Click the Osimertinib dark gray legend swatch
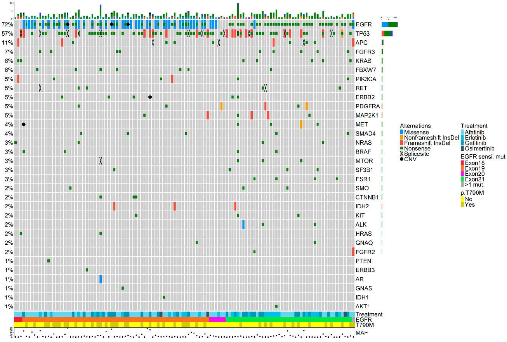507x342 pixels. (462, 149)
